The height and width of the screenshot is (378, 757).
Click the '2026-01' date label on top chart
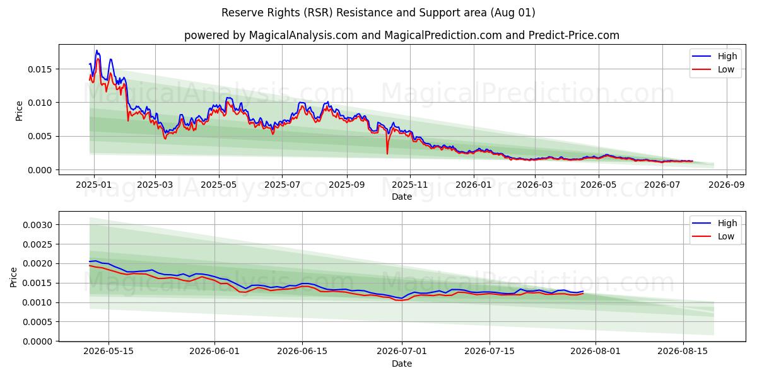tap(474, 185)
